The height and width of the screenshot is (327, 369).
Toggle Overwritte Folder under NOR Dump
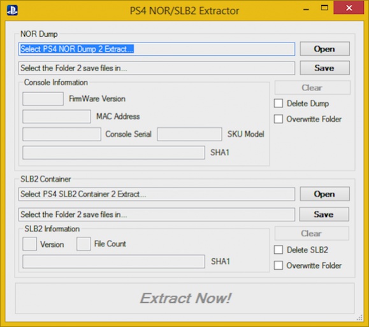[279, 119]
